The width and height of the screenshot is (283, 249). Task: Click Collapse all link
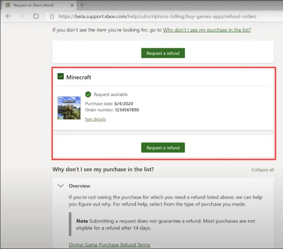262,170
